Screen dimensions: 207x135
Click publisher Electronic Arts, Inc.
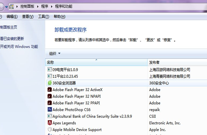point(165,123)
